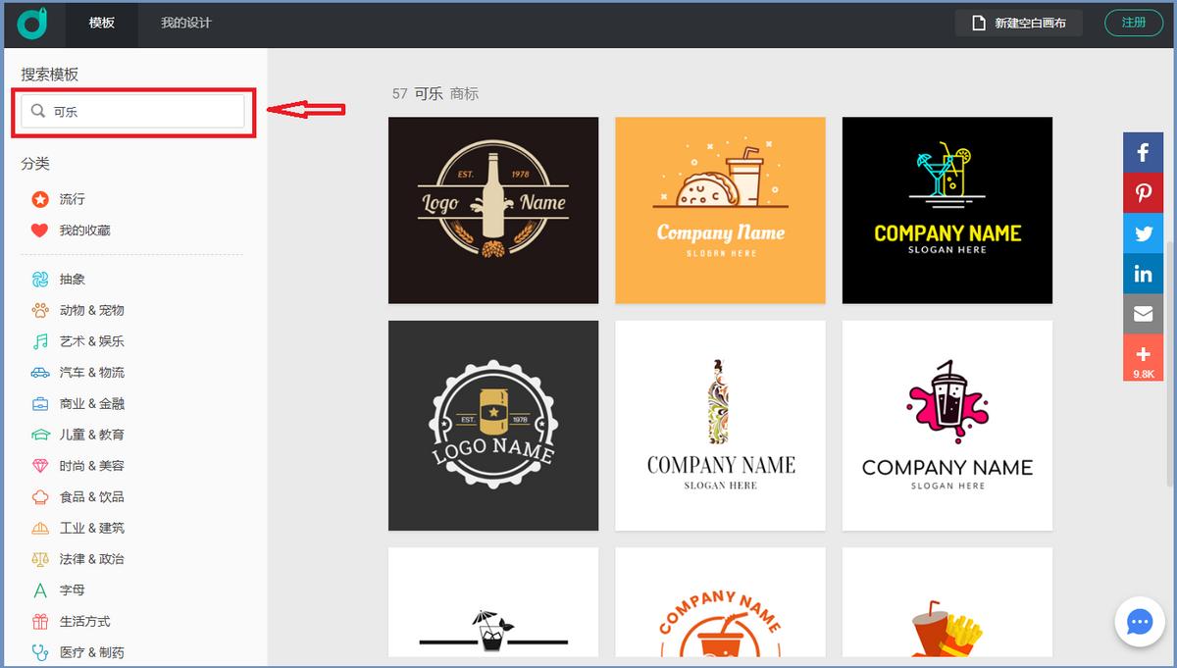
Task: Open the chat support bubble
Action: [1139, 622]
